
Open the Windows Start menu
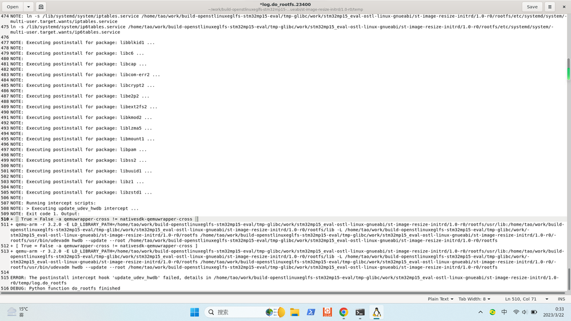pos(194,312)
